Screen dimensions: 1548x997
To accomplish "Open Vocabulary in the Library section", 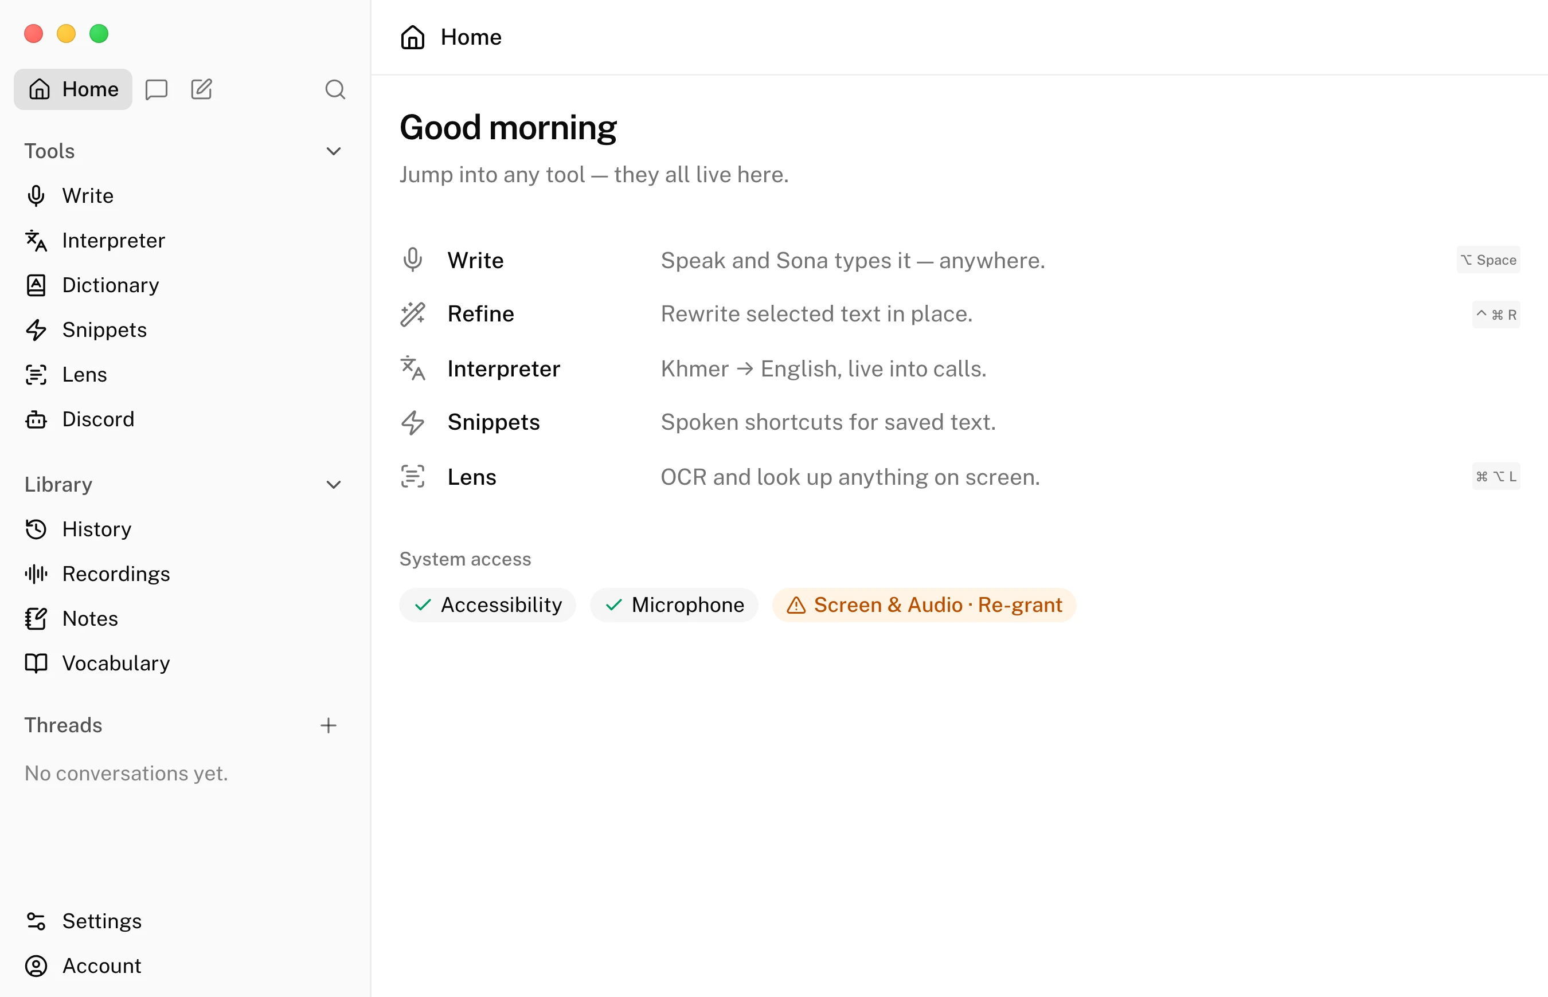I will coord(184,663).
